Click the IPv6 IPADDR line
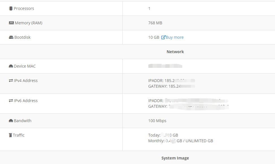The width and height of the screenshot is (275, 164). pos(188,101)
